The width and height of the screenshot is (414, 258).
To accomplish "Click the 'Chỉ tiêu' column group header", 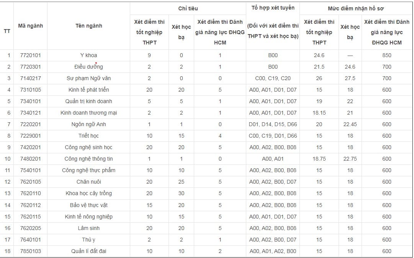I will point(188,8).
